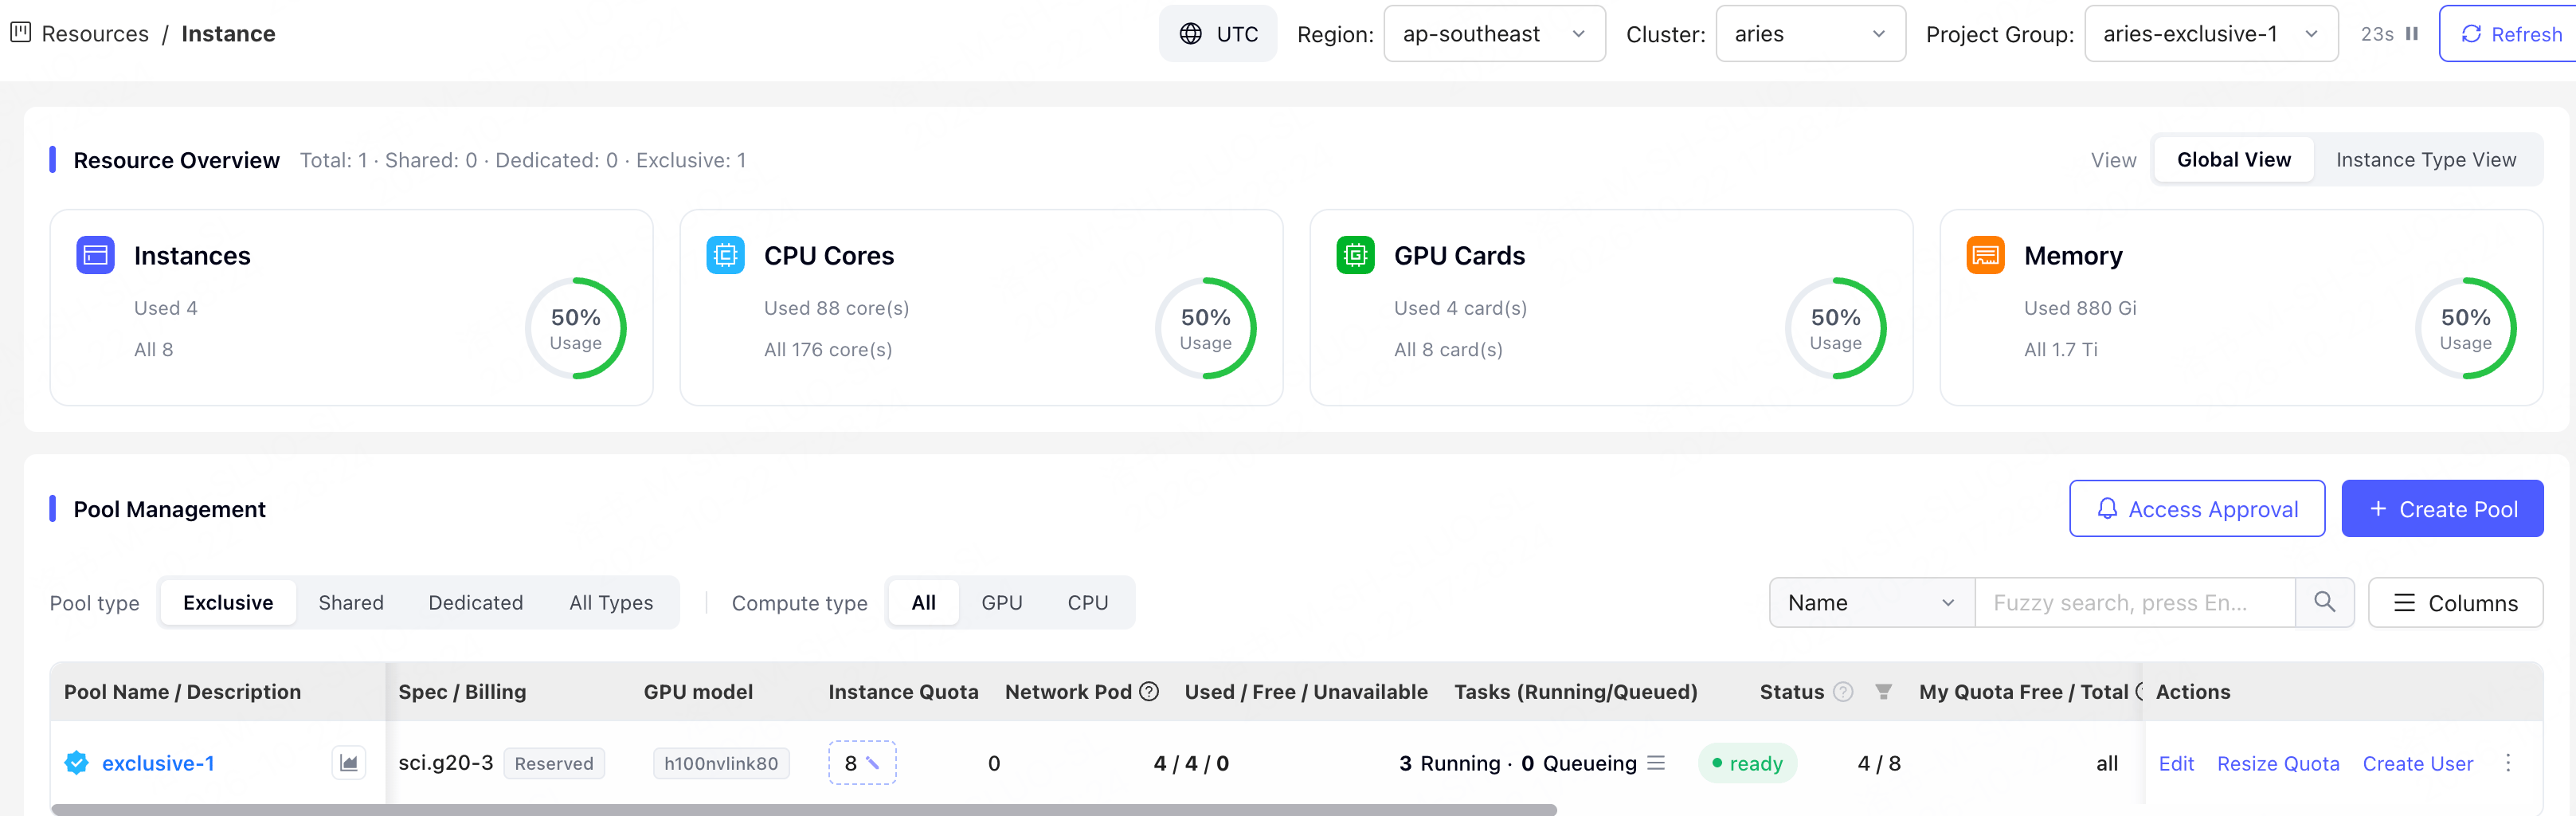
Task: Pause the auto-refresh countdown
Action: point(2411,34)
